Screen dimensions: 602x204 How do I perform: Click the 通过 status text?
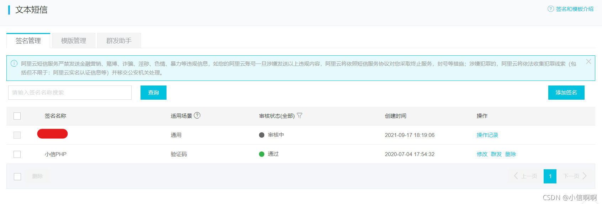(273, 154)
